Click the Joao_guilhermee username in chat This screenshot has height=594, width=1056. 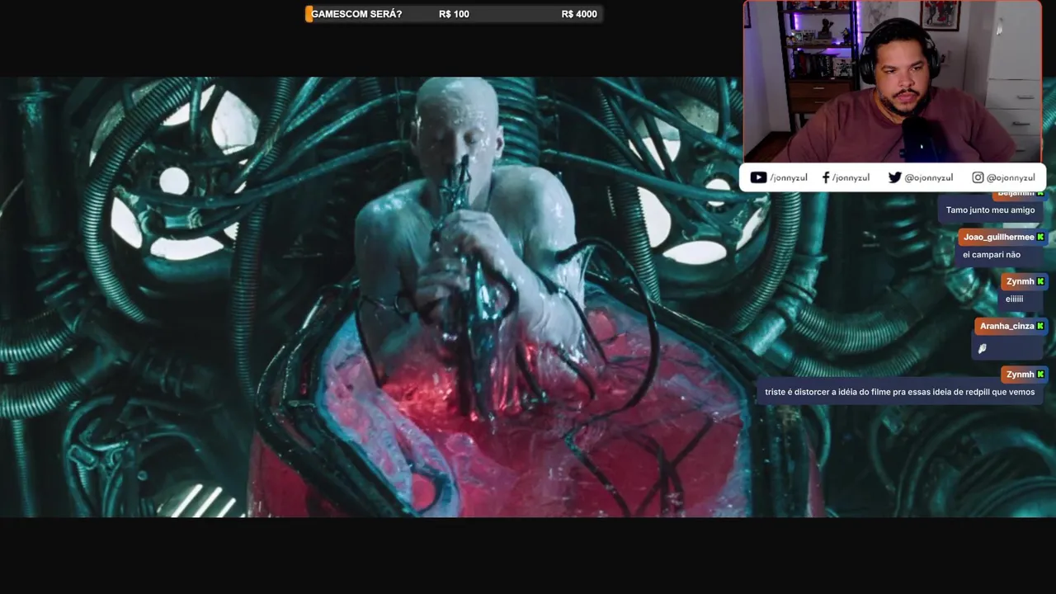998,237
